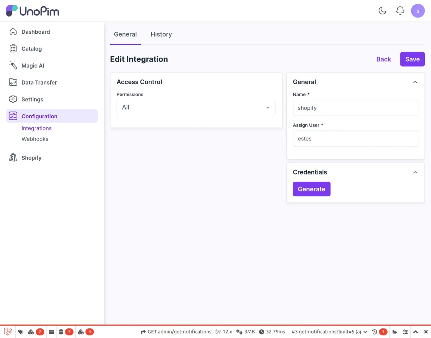Open Data Transfer in sidebar menu
Image resolution: width=431 pixels, height=338 pixels.
tap(52, 82)
